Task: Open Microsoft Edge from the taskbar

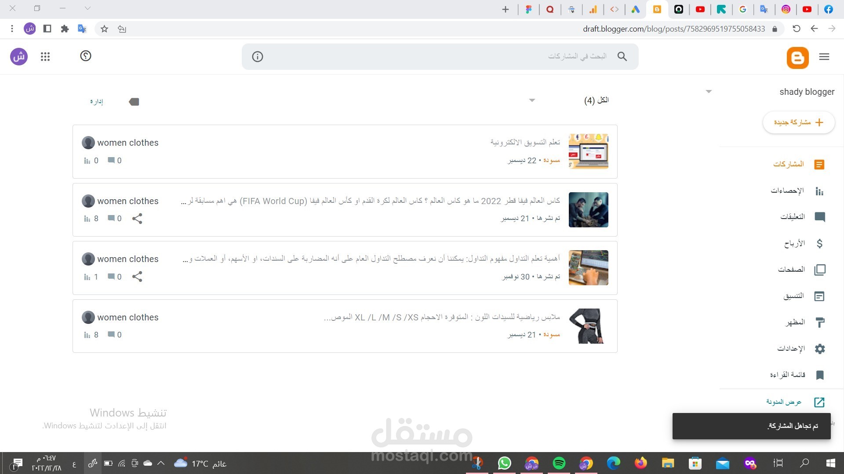Action: (614, 463)
